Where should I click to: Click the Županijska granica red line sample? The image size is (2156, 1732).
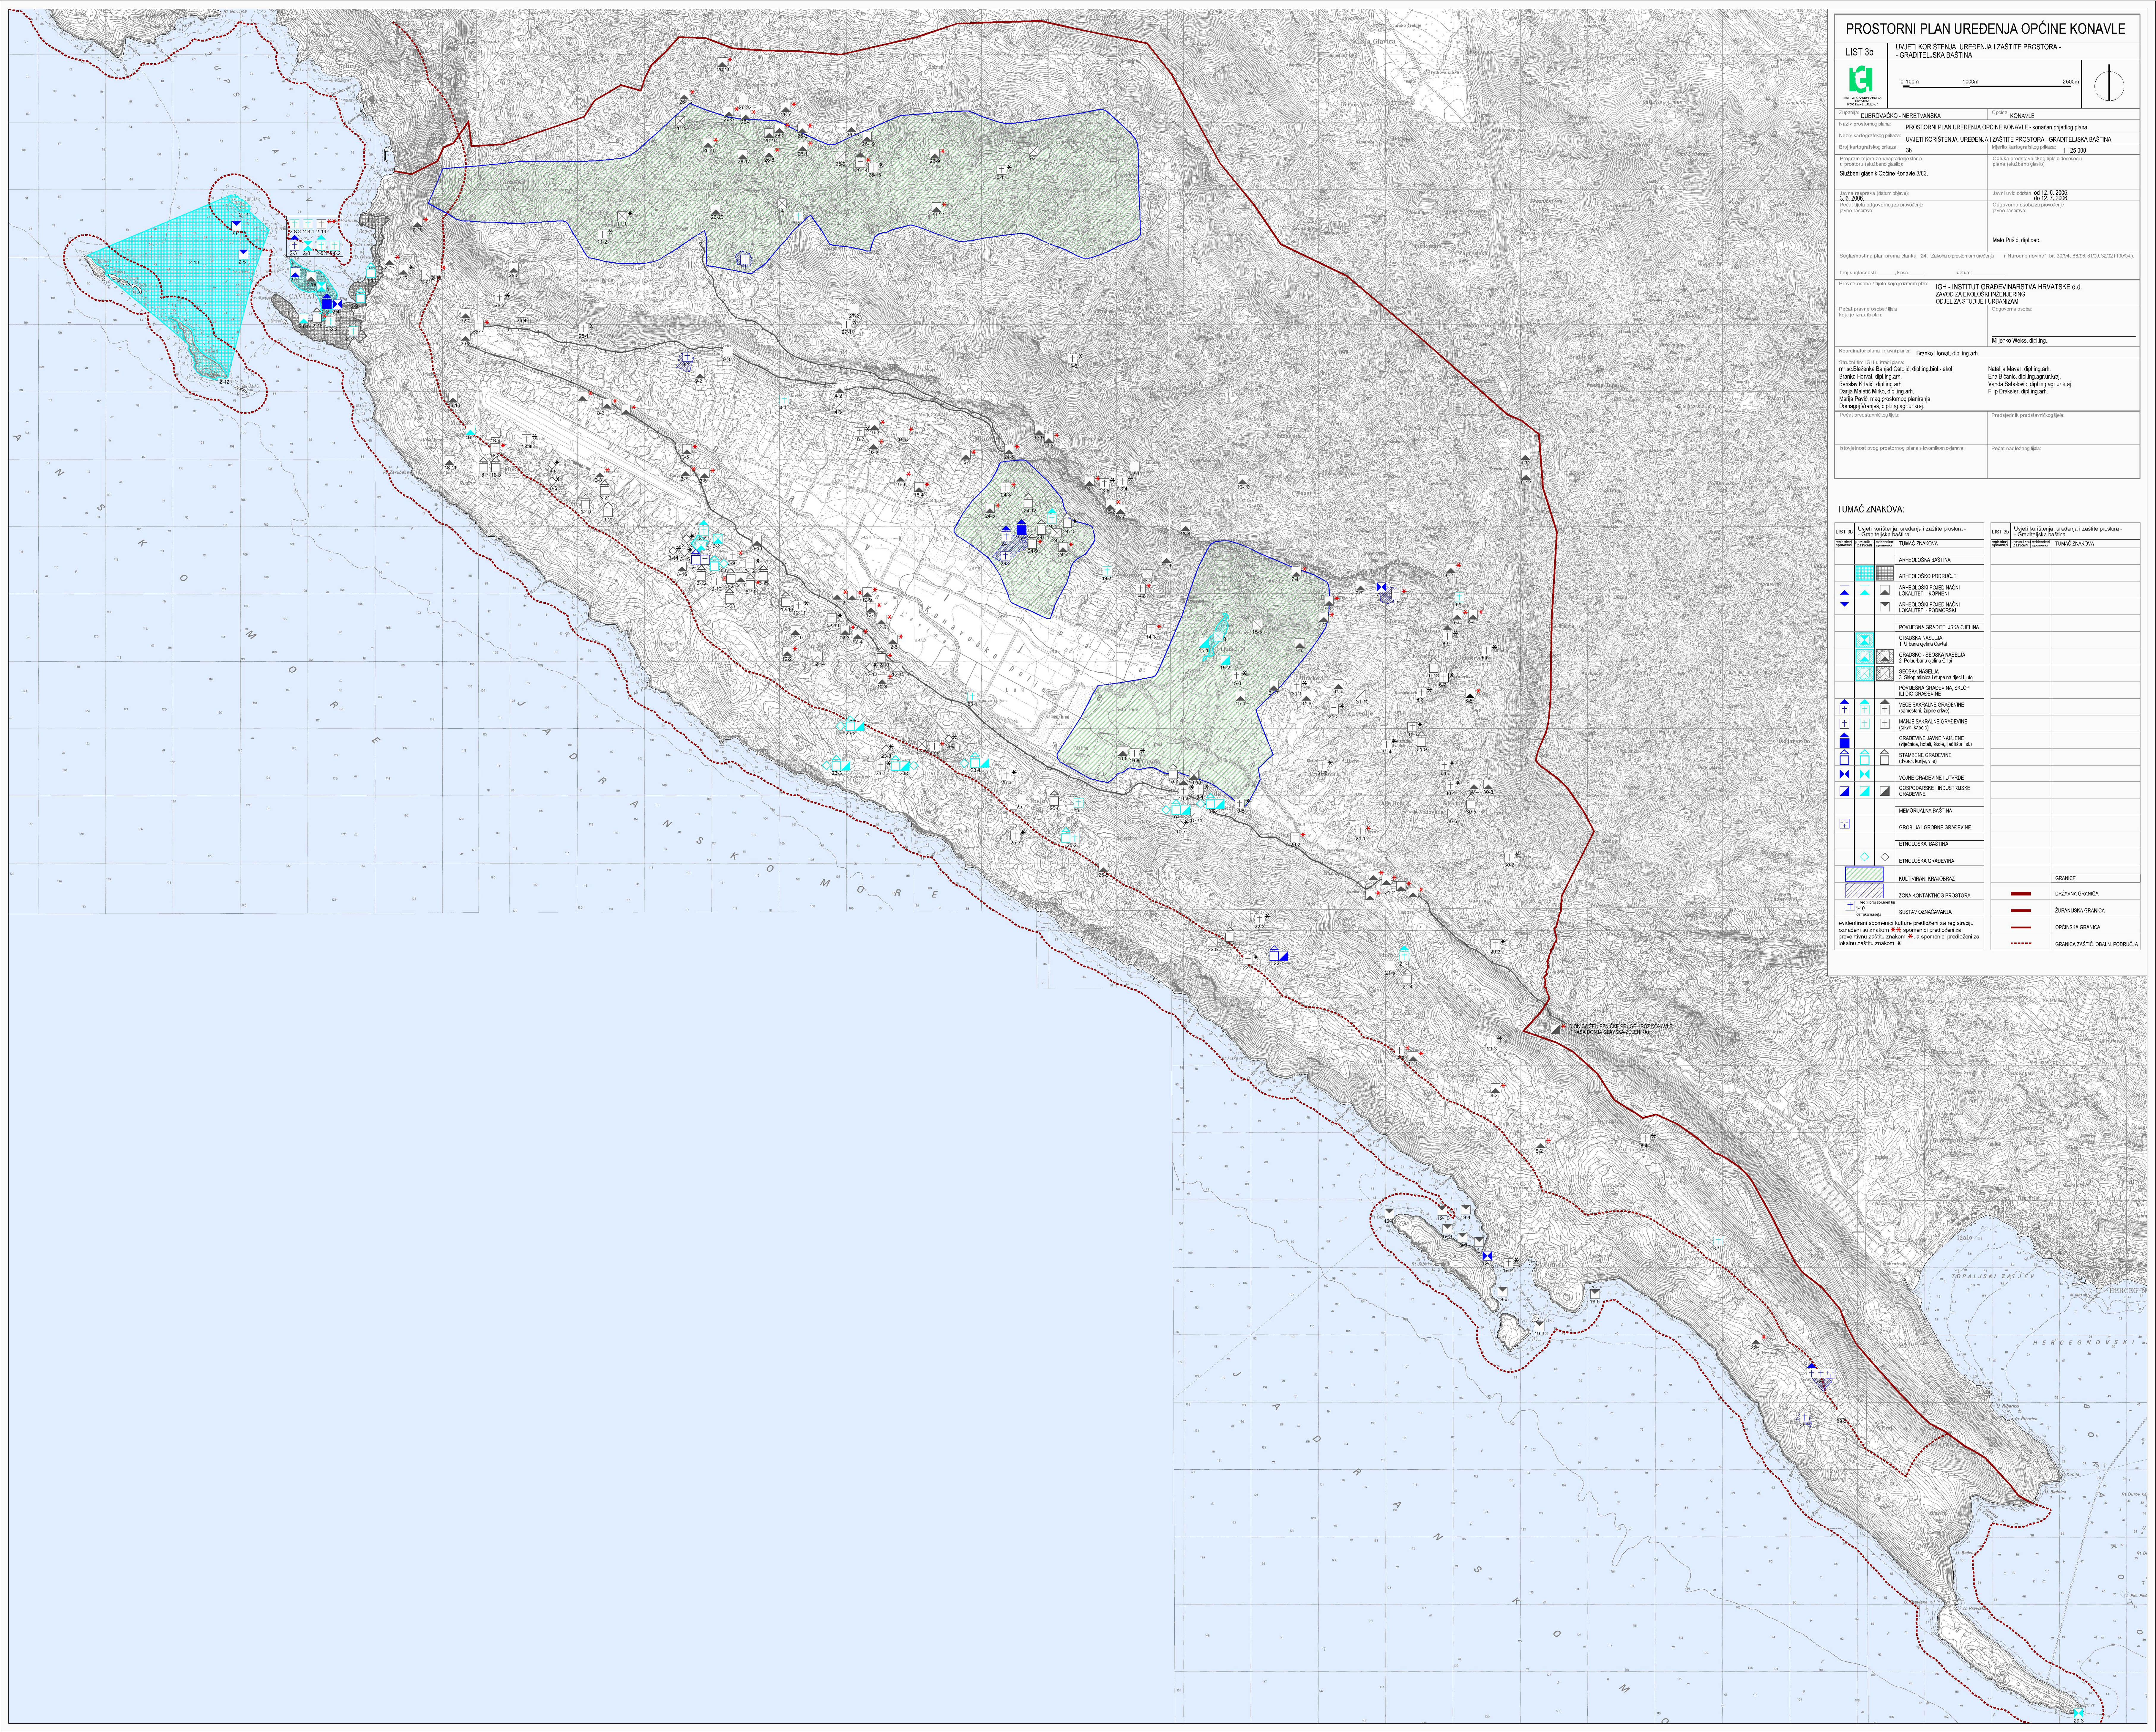point(2021,911)
